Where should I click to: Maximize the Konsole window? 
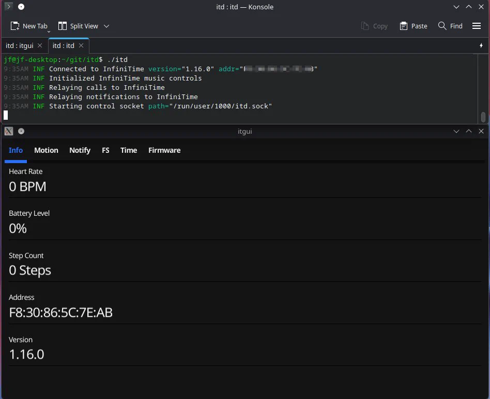(469, 7)
